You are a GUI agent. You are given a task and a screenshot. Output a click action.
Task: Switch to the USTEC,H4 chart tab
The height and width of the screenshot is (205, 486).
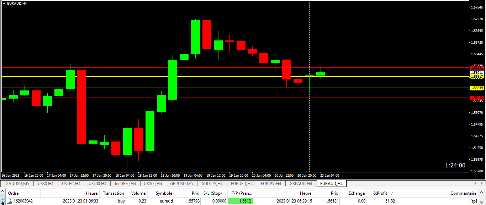tap(71, 183)
